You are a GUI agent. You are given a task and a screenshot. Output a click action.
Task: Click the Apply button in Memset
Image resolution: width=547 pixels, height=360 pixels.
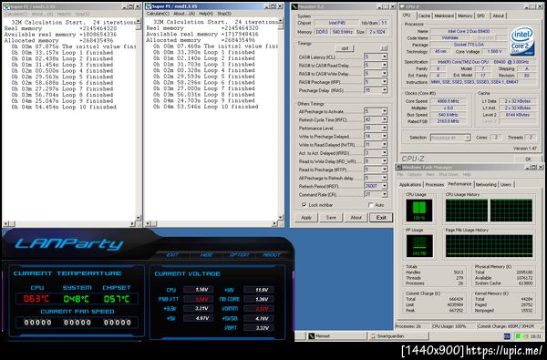point(306,217)
